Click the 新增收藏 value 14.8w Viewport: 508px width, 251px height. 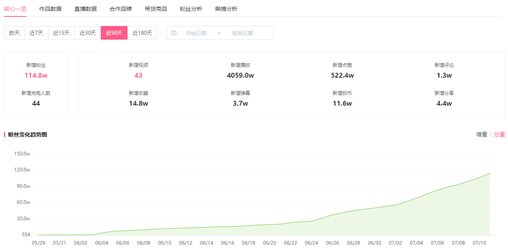coord(138,104)
